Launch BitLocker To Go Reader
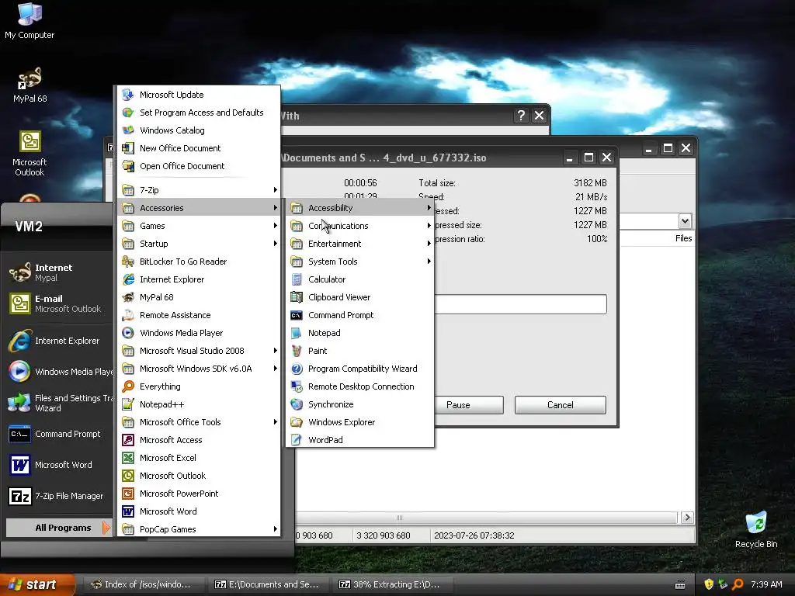 (x=199, y=262)
